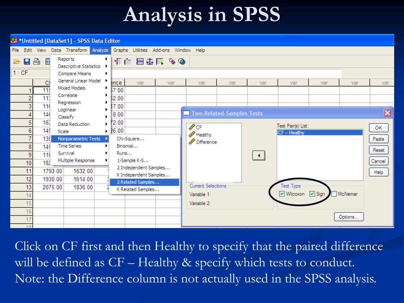Expand the Reports submenu
Image resolution: width=404 pixels, height=303 pixels.
(x=80, y=59)
